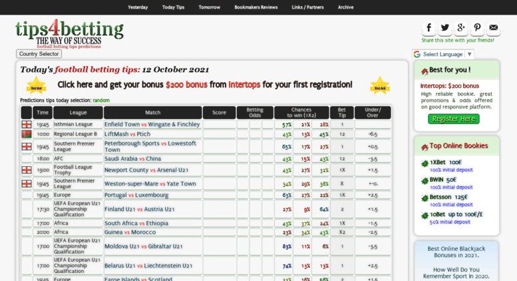Image resolution: width=517 pixels, height=281 pixels.
Task: Click green bullet icon next to 1XBet
Action: click(x=425, y=163)
